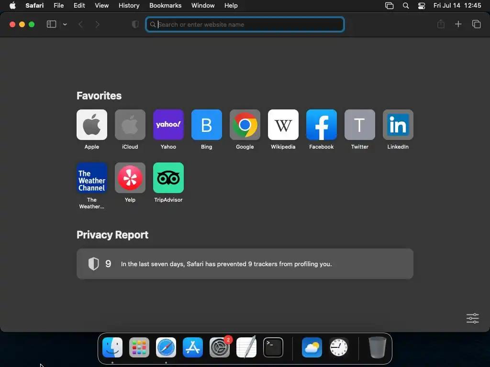Open the Apple favorite tile

[x=92, y=125]
